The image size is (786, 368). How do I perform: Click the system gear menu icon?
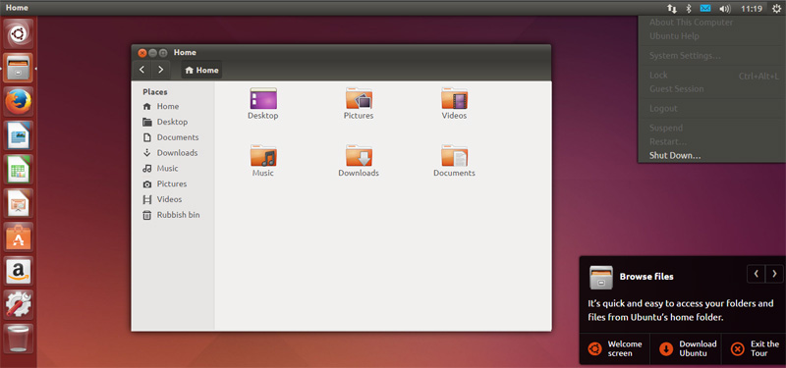coord(776,8)
